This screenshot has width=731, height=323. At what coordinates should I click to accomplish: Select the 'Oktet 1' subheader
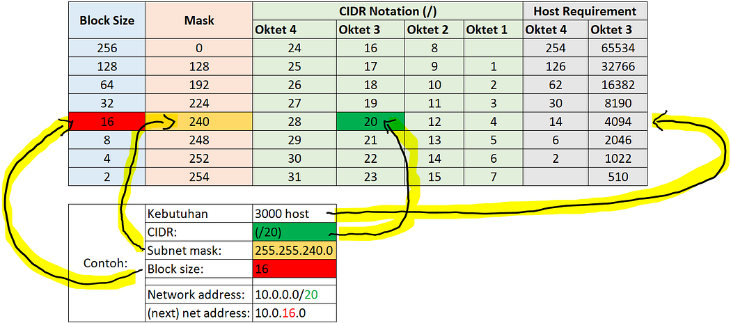(493, 31)
